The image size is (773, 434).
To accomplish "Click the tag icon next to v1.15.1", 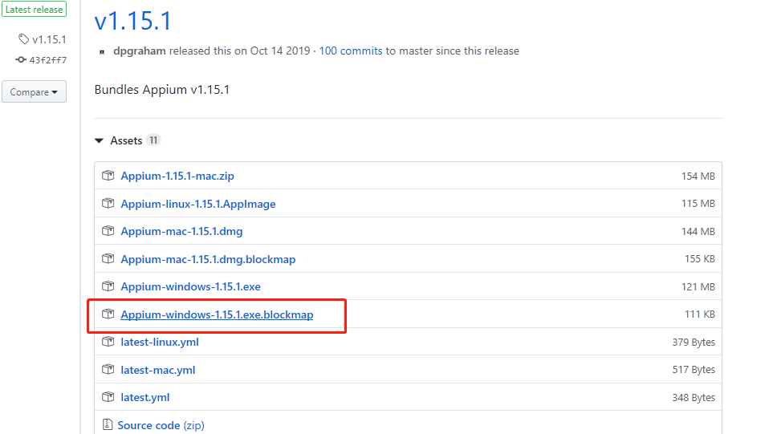I will tap(23, 39).
